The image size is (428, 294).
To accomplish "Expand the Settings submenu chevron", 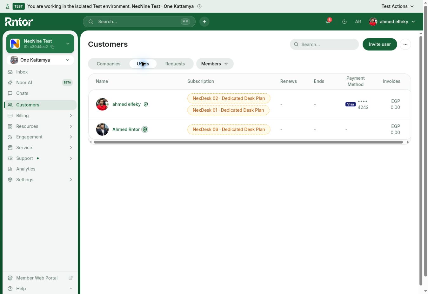I will click(71, 180).
